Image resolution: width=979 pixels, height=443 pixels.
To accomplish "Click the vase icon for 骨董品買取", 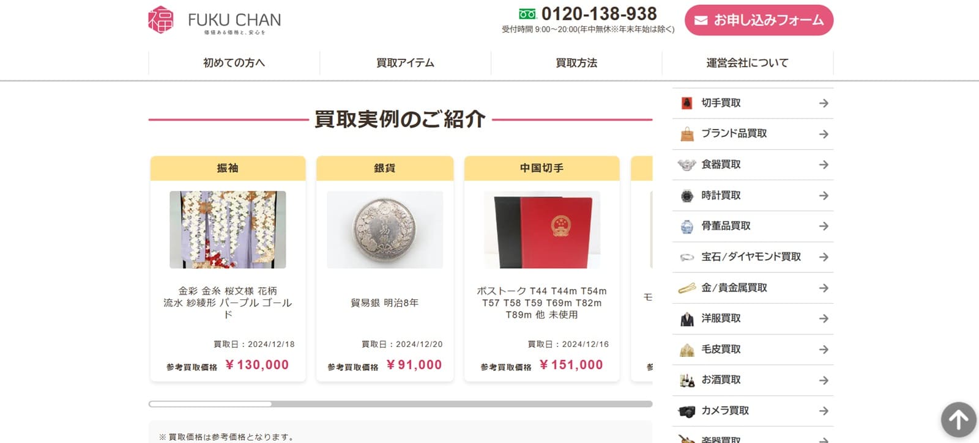I will tap(687, 226).
